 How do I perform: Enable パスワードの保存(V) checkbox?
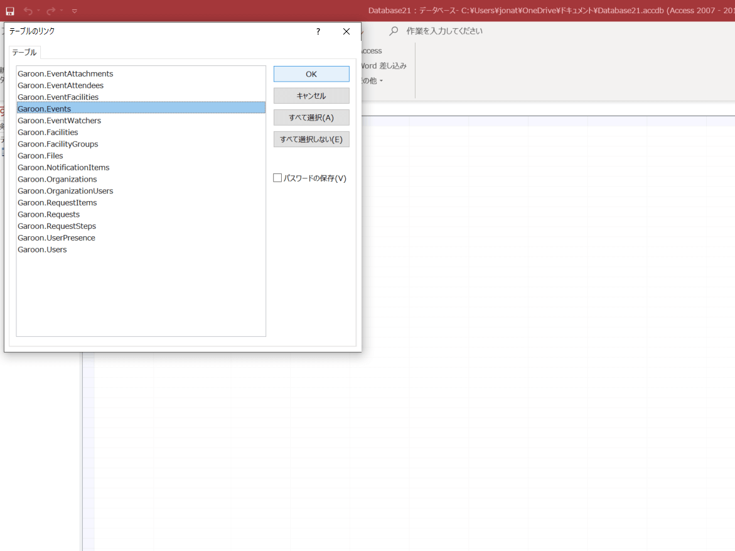point(277,178)
